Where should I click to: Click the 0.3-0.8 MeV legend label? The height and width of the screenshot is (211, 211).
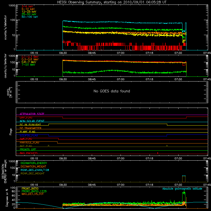pos(30,59)
